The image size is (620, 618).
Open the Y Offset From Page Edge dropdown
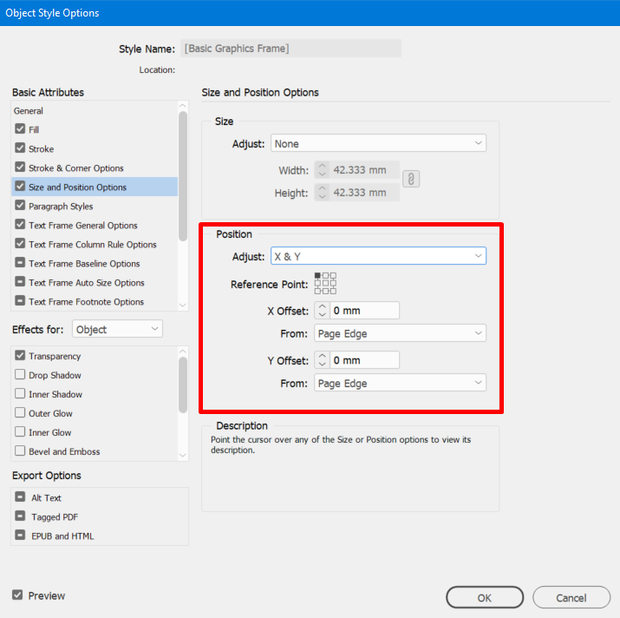400,383
